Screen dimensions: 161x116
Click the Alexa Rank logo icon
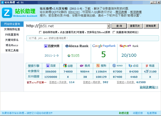67,46
